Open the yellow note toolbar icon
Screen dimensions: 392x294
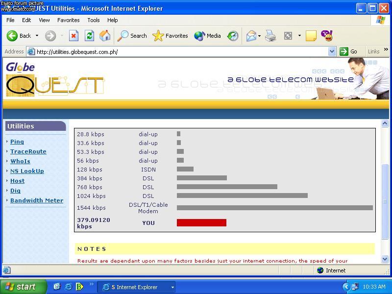(311, 36)
